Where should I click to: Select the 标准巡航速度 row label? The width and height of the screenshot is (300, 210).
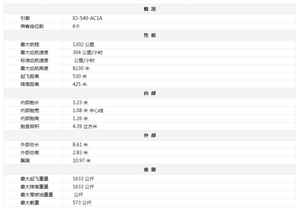[35, 60]
